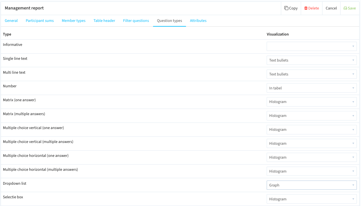The image size is (361, 206).
Task: Click the Informative type label
Action: pyautogui.click(x=12, y=45)
